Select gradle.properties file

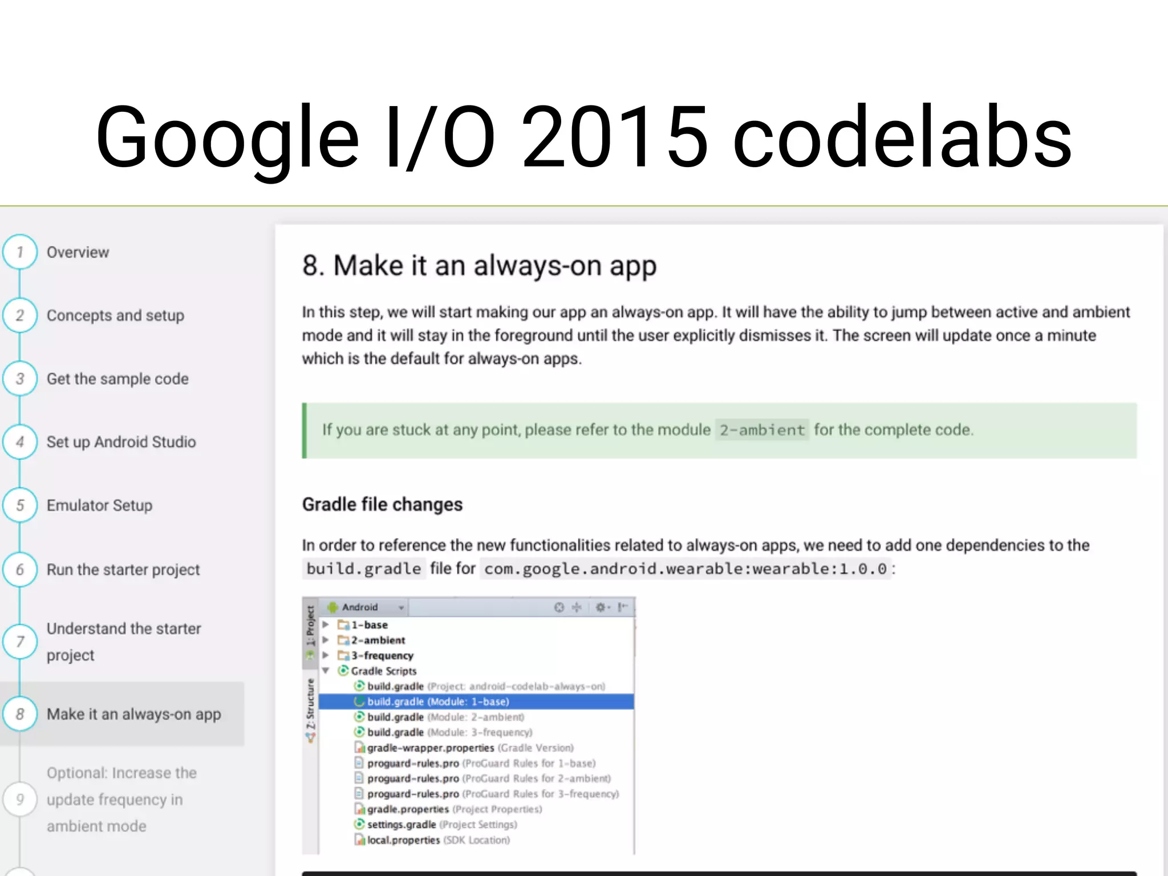click(448, 809)
